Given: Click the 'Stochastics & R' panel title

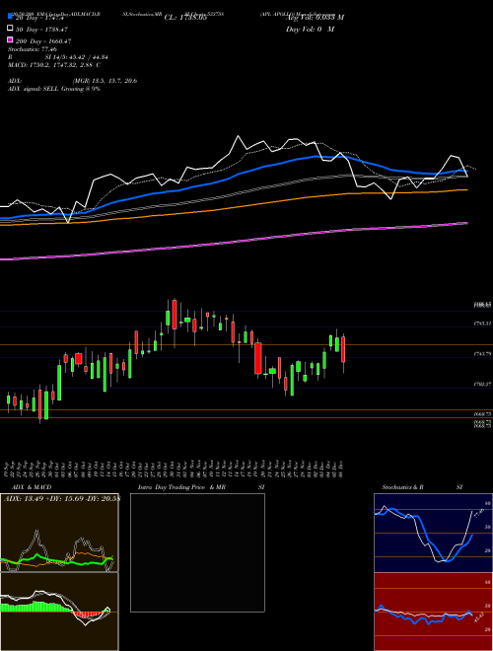Looking at the screenshot, I should 402,487.
